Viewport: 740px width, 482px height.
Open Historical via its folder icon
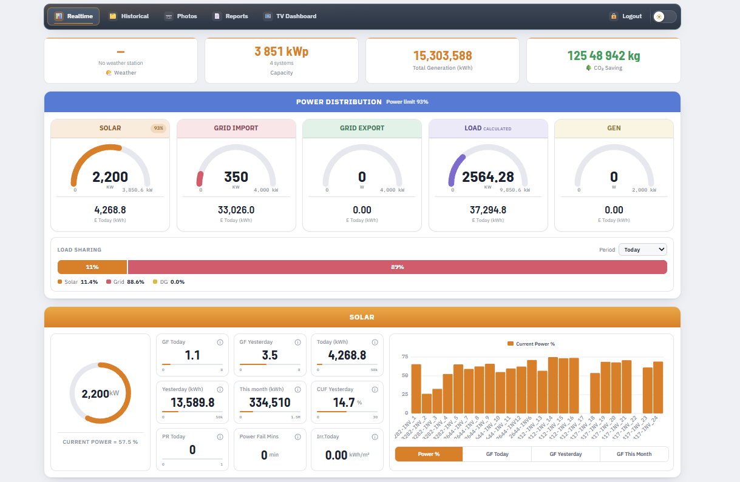tap(113, 16)
